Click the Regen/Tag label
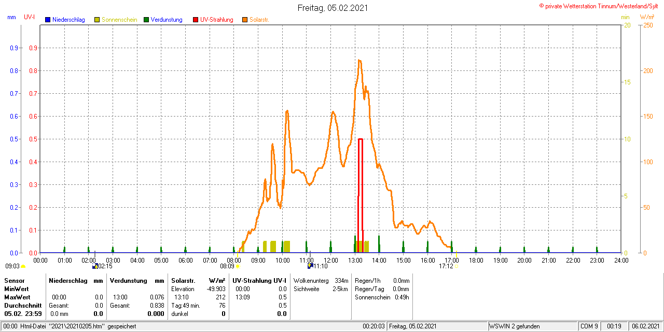The image size is (664, 332). point(368,289)
